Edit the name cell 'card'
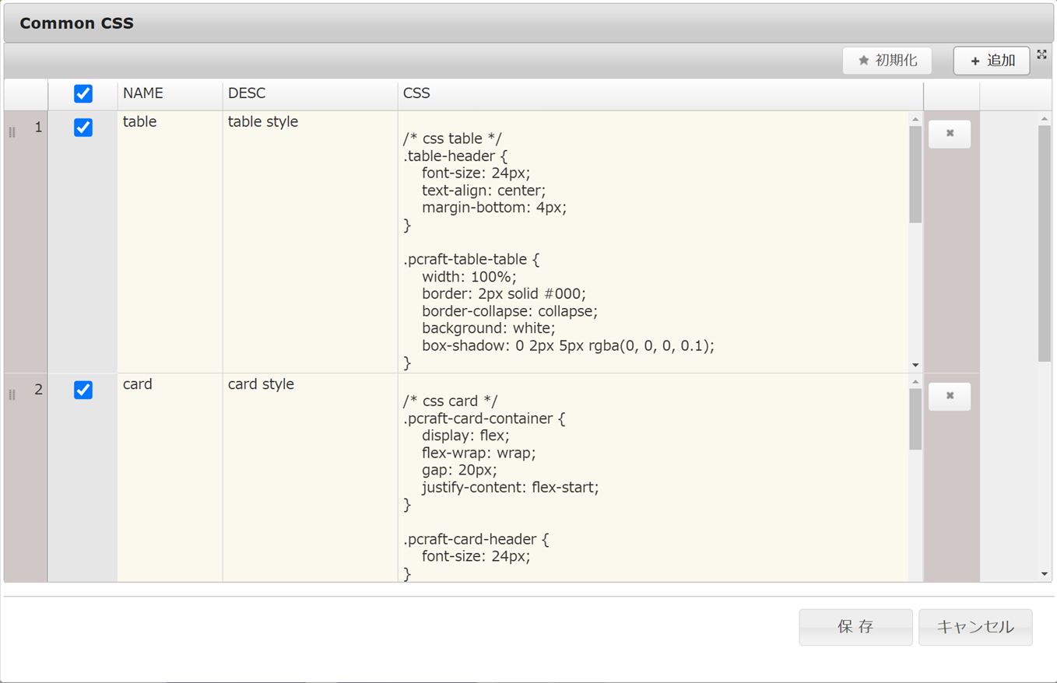Viewport: 1057px width, 683px height. (x=170, y=478)
